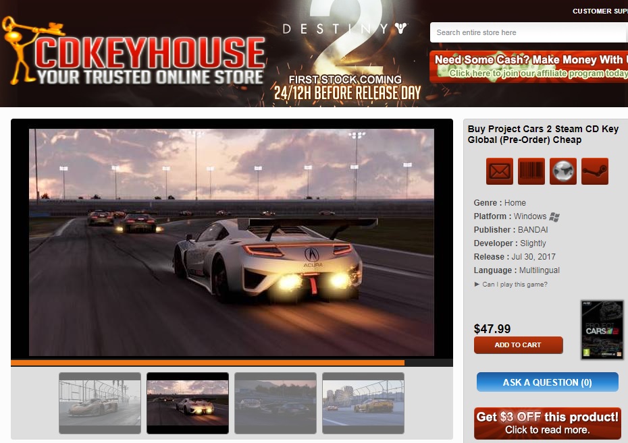Click the affiliate program money banner

pos(529,66)
